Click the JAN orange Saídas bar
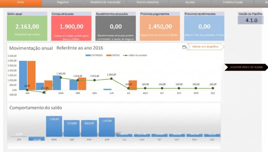The width and height of the screenshot is (268, 152). pos(32,75)
